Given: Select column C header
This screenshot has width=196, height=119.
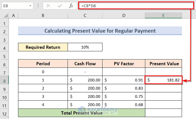Looking at the screenshot, I should tap(85, 16).
